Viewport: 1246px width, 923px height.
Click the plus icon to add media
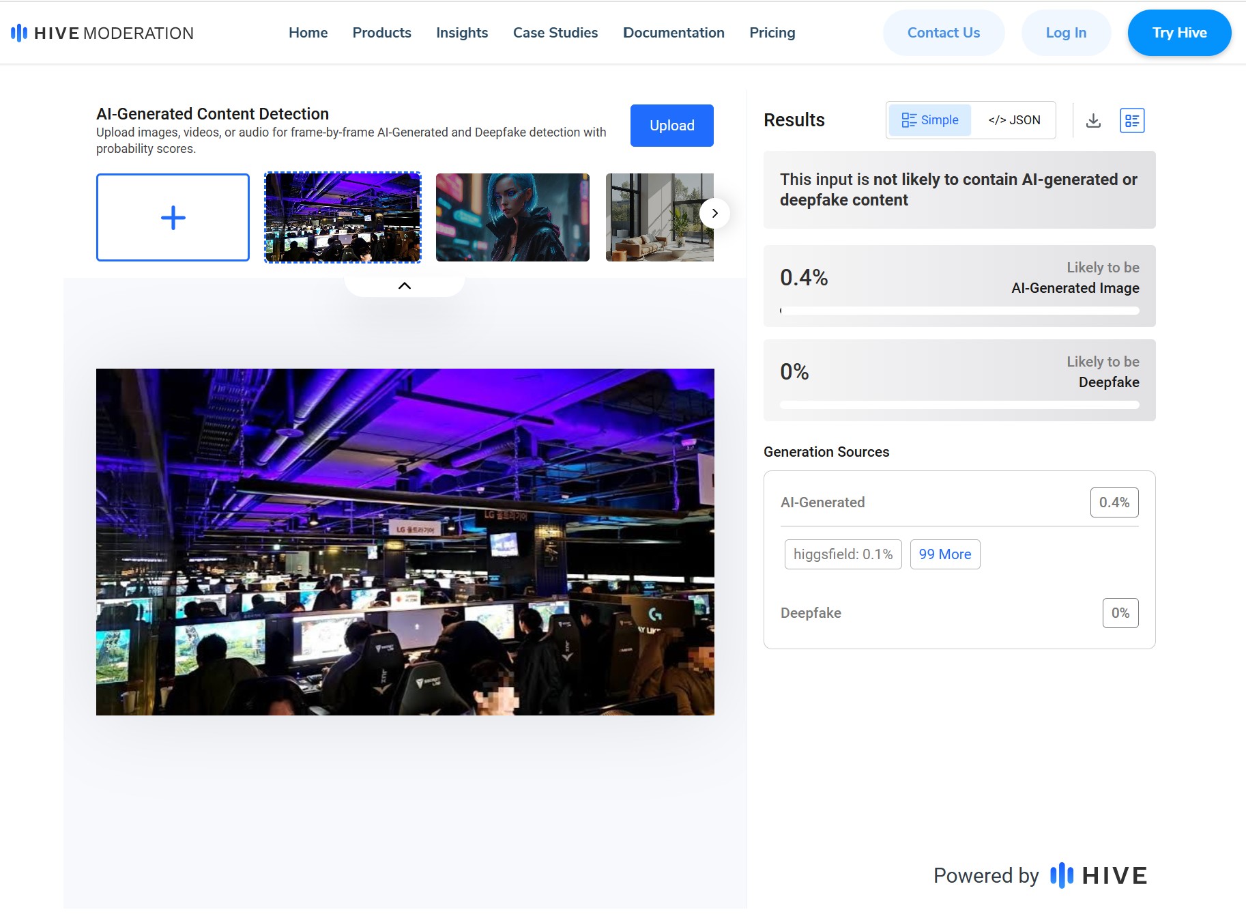[173, 217]
